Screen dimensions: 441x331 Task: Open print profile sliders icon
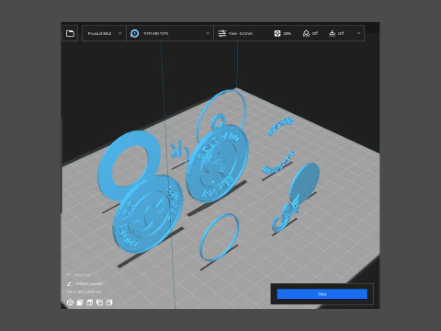point(222,33)
